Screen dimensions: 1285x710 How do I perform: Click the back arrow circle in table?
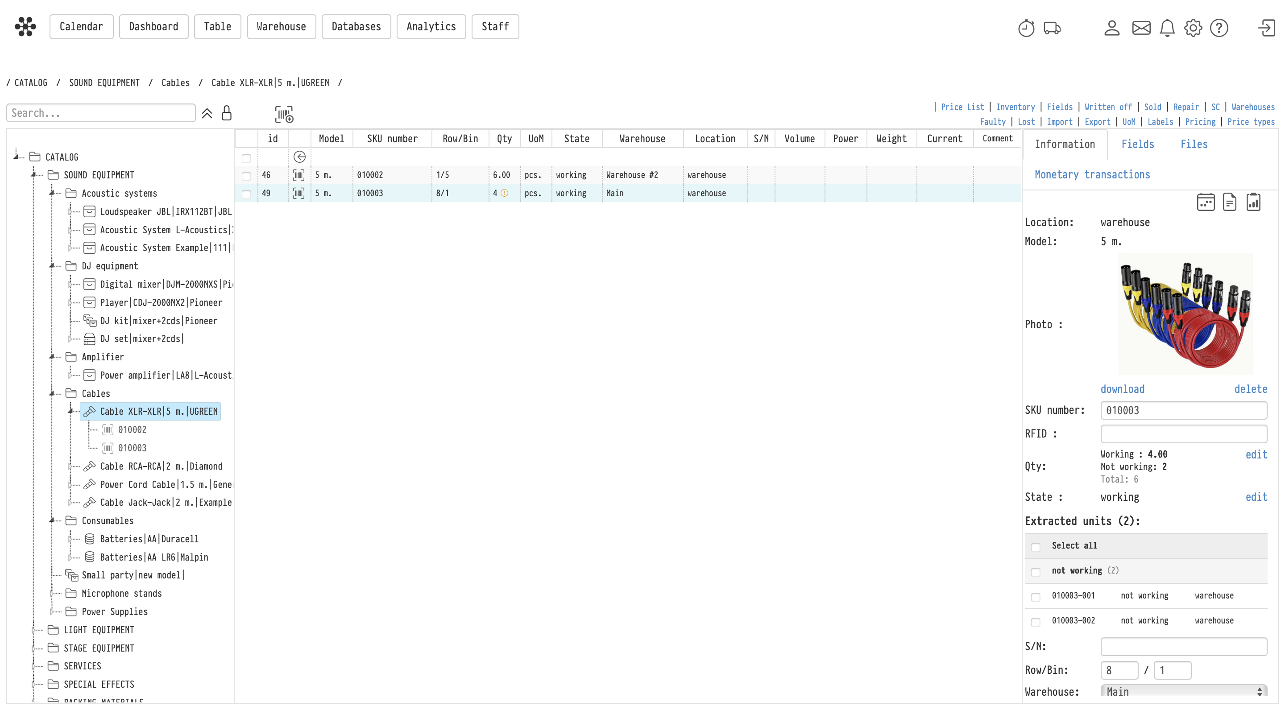[x=299, y=157]
